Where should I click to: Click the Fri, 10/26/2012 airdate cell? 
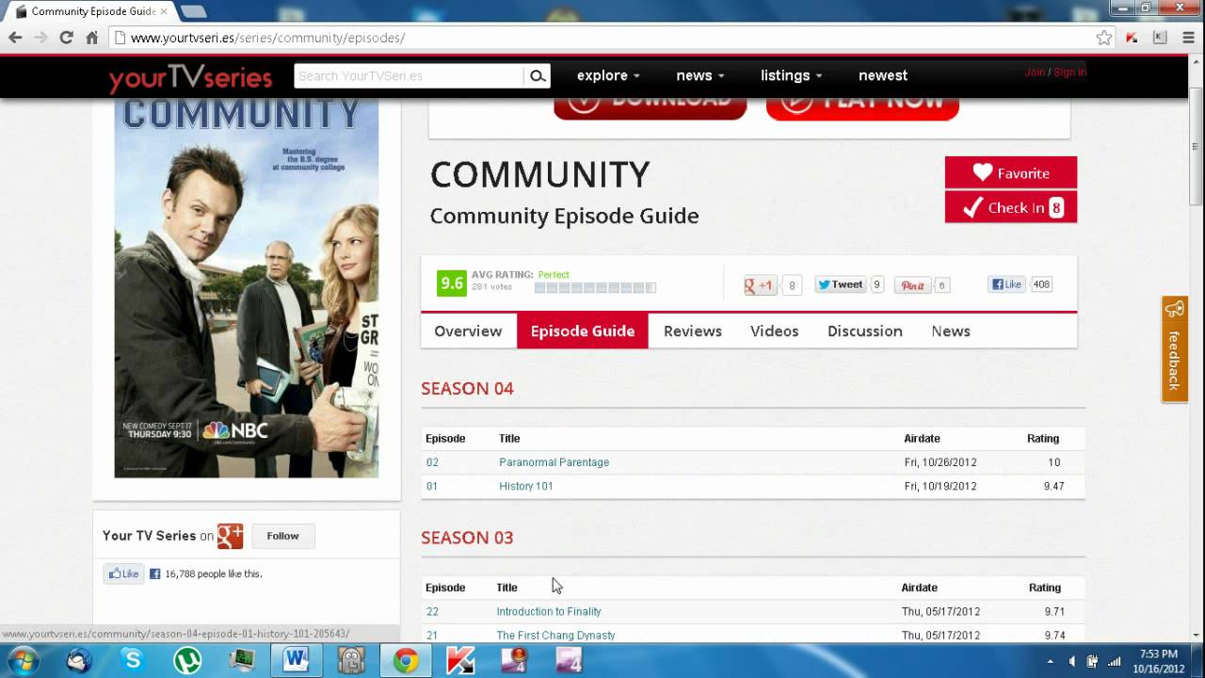pos(940,462)
